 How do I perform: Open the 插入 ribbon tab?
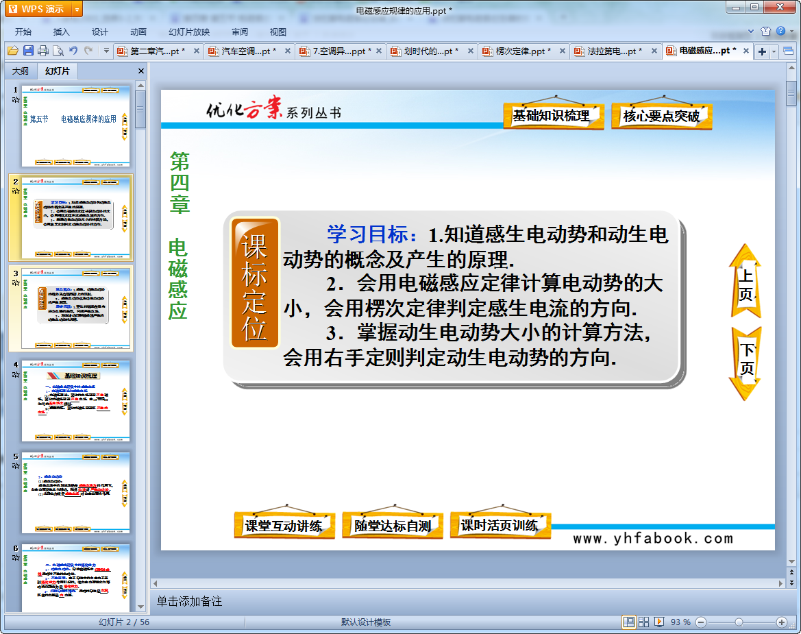(x=61, y=32)
